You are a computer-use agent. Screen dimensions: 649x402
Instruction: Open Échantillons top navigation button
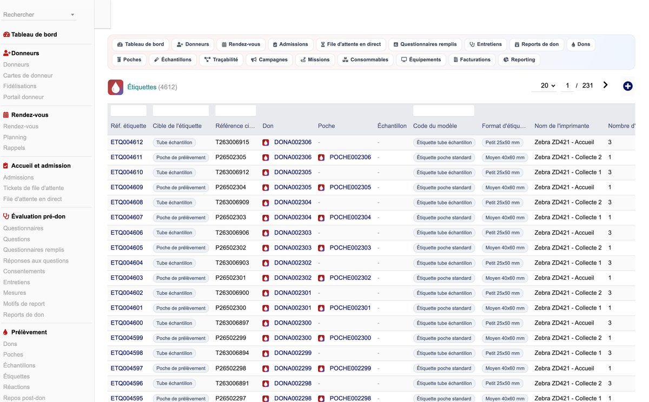(x=173, y=60)
